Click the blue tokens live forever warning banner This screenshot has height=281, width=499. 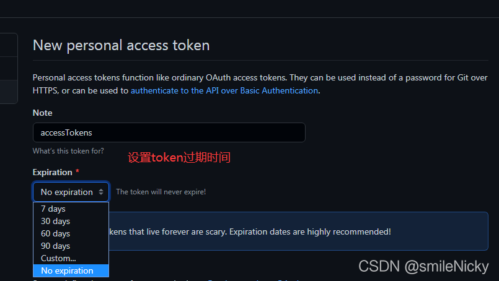pos(298,231)
